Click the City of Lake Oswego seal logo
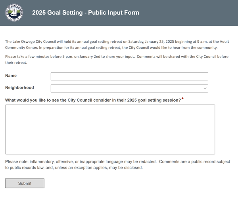 click(14, 13)
